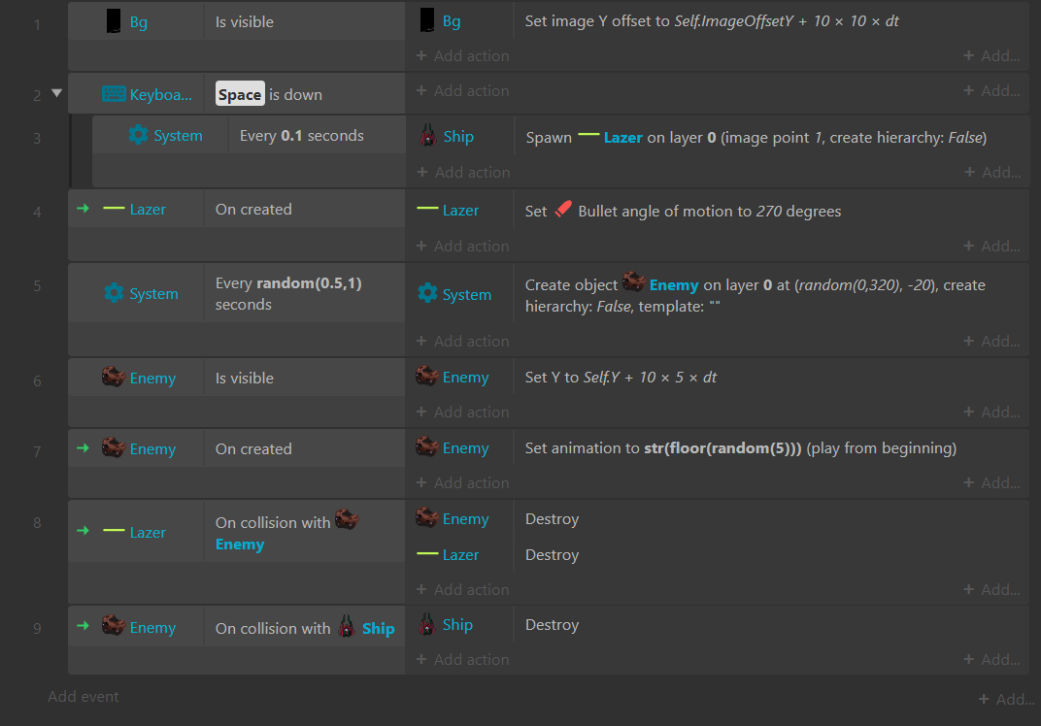Click event number 8 in the margin

[x=37, y=522]
